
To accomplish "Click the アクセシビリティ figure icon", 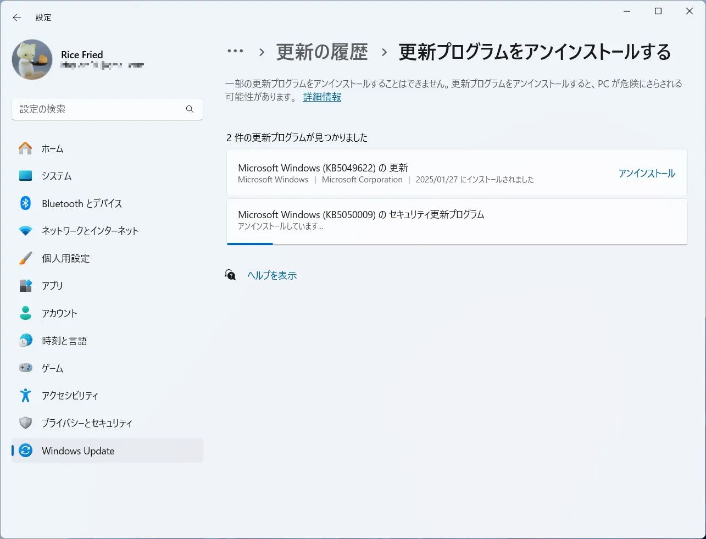I will point(25,396).
